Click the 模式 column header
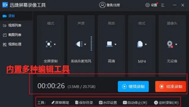 coord(51,23)
